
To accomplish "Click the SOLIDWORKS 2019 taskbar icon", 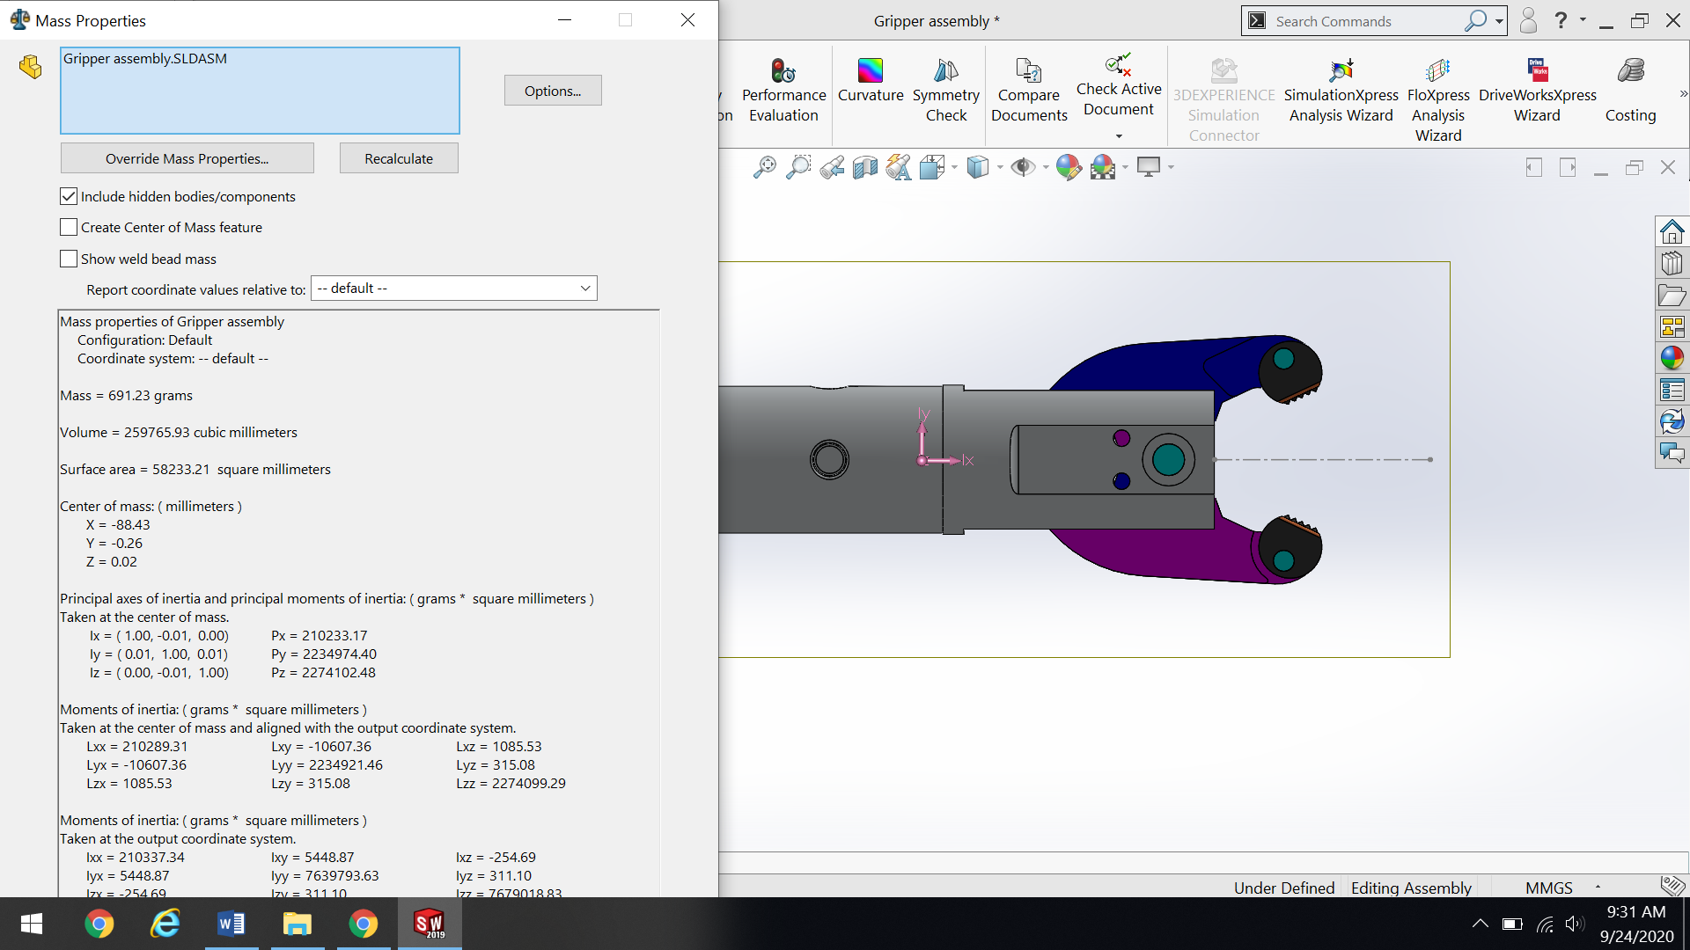I will (430, 924).
